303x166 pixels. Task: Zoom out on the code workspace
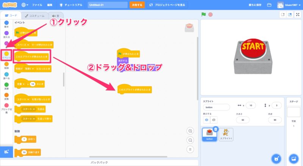[191, 140]
